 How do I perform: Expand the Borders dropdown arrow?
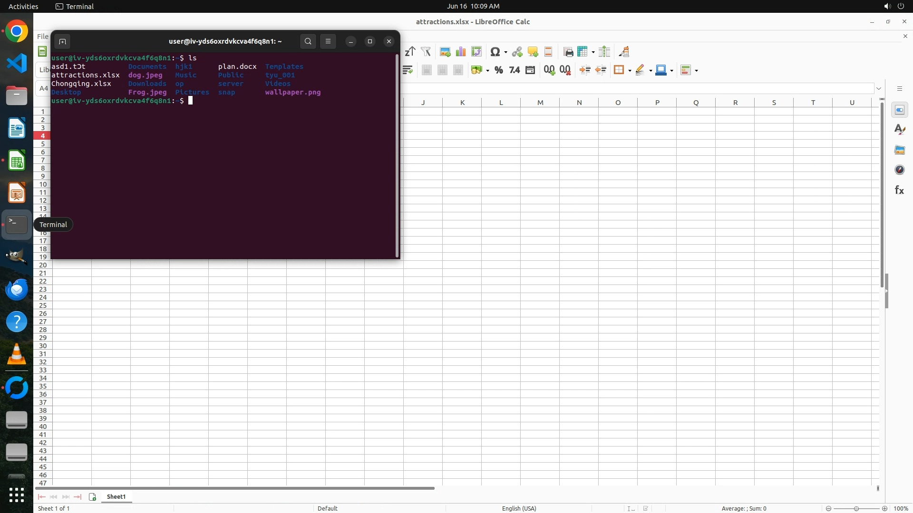click(630, 71)
